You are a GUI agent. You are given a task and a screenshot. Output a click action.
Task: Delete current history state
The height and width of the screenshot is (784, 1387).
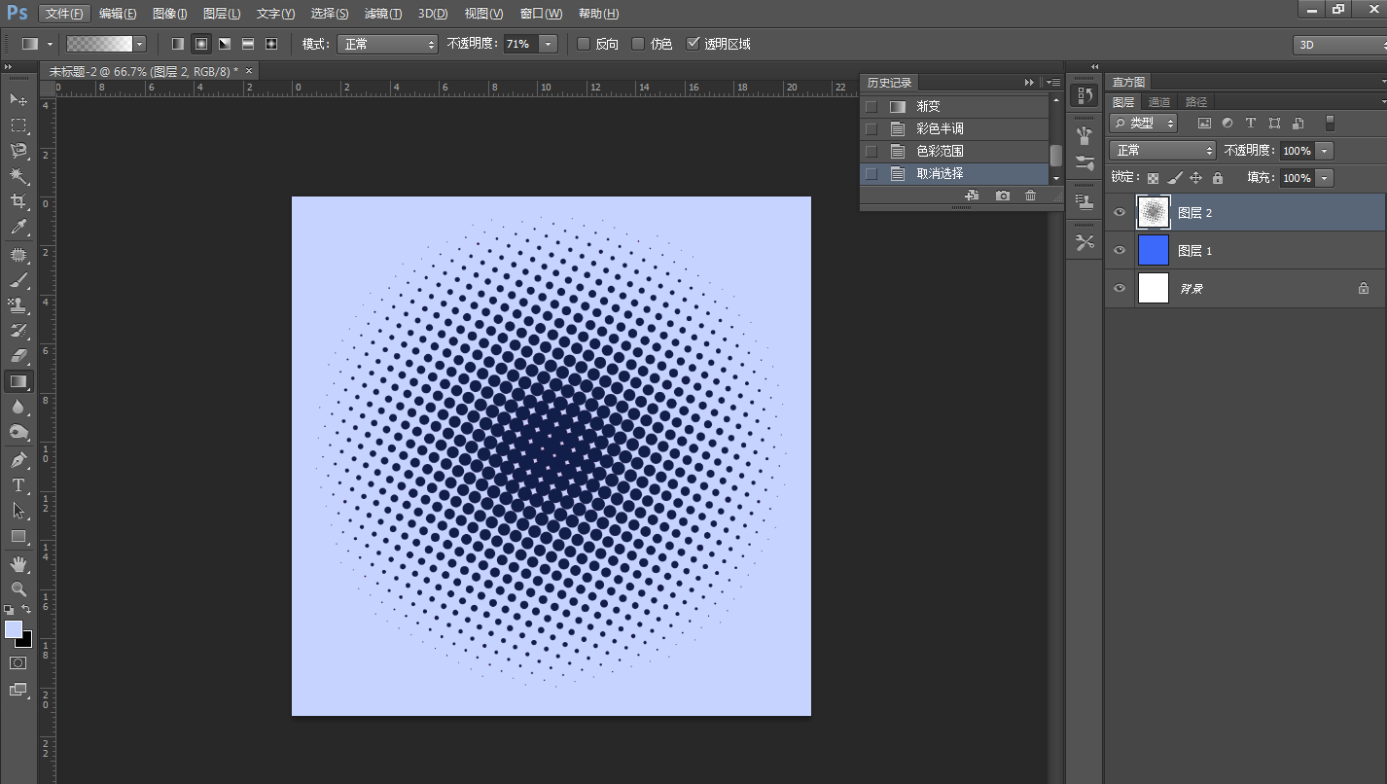pyautogui.click(x=1031, y=196)
